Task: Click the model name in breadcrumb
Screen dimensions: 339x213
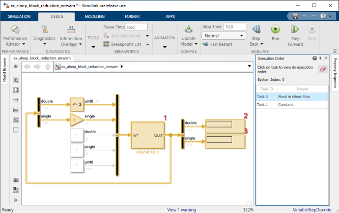Action: click(x=90, y=67)
